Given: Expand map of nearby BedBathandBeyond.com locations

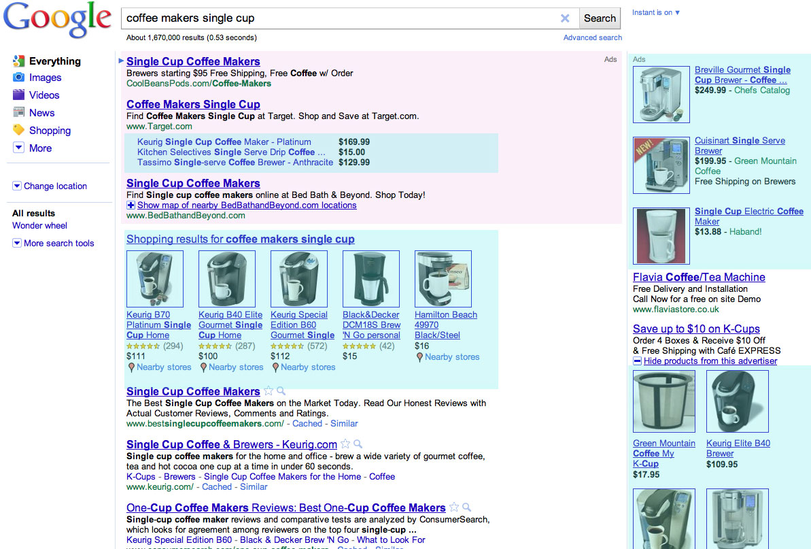Looking at the screenshot, I should [x=241, y=205].
